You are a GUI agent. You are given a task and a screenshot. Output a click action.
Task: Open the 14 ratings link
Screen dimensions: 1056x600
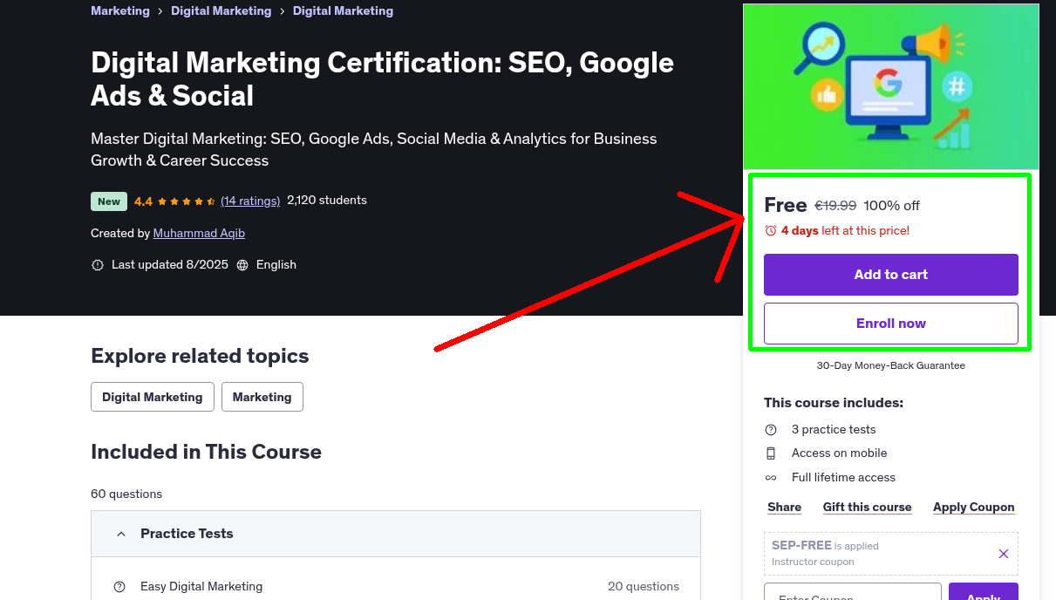[250, 201]
